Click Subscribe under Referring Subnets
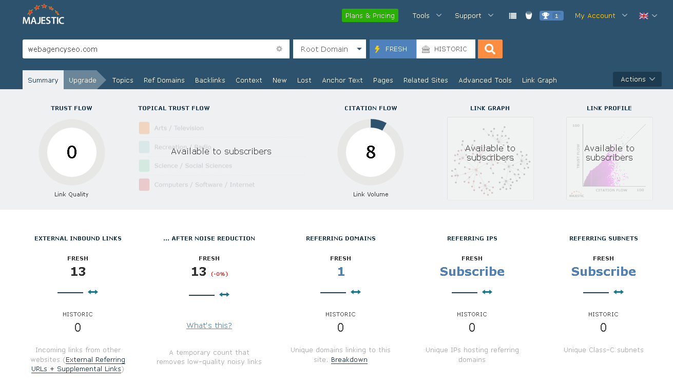673x385 pixels. 604,272
